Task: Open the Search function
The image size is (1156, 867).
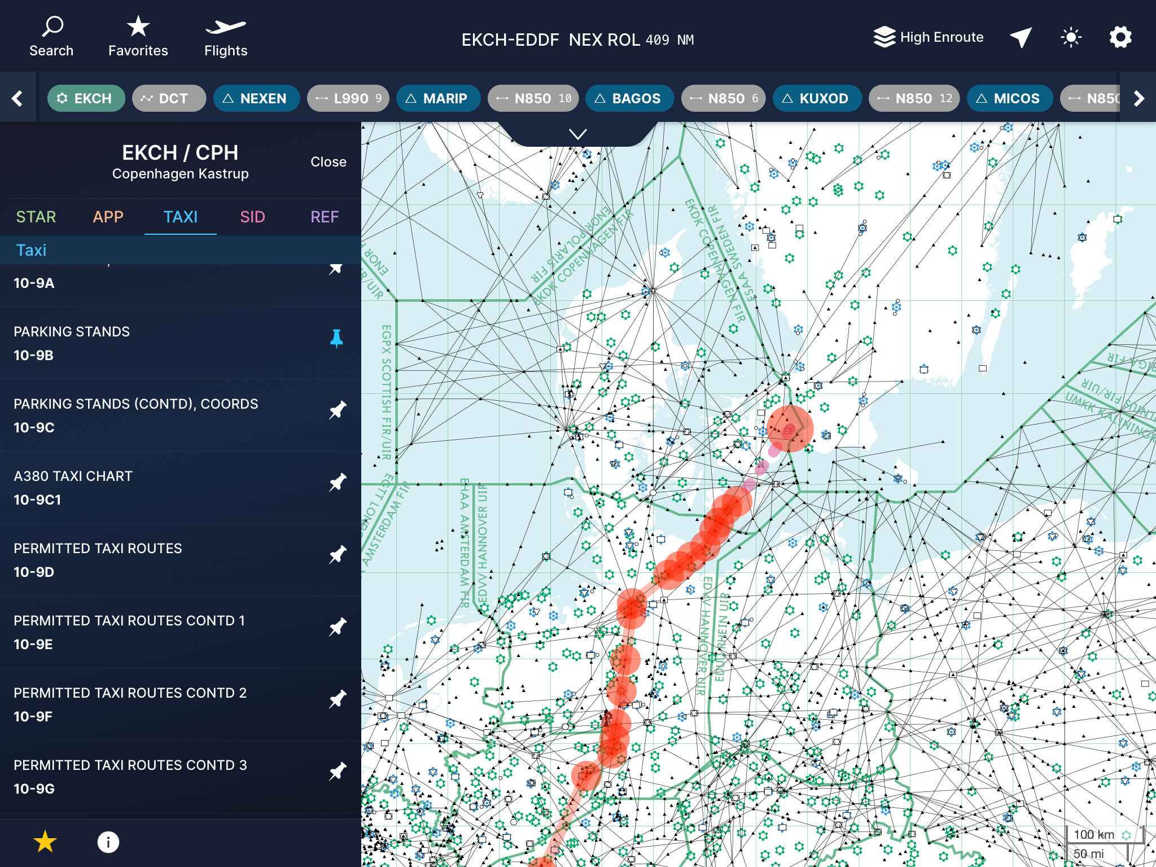Action: (x=51, y=37)
